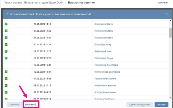The image size is (173, 108).
Task: Select the date 01.06.2023 09:22
Action: point(42,92)
